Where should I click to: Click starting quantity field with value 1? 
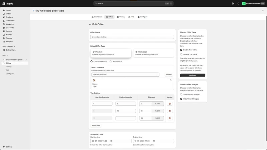pos(102,104)
